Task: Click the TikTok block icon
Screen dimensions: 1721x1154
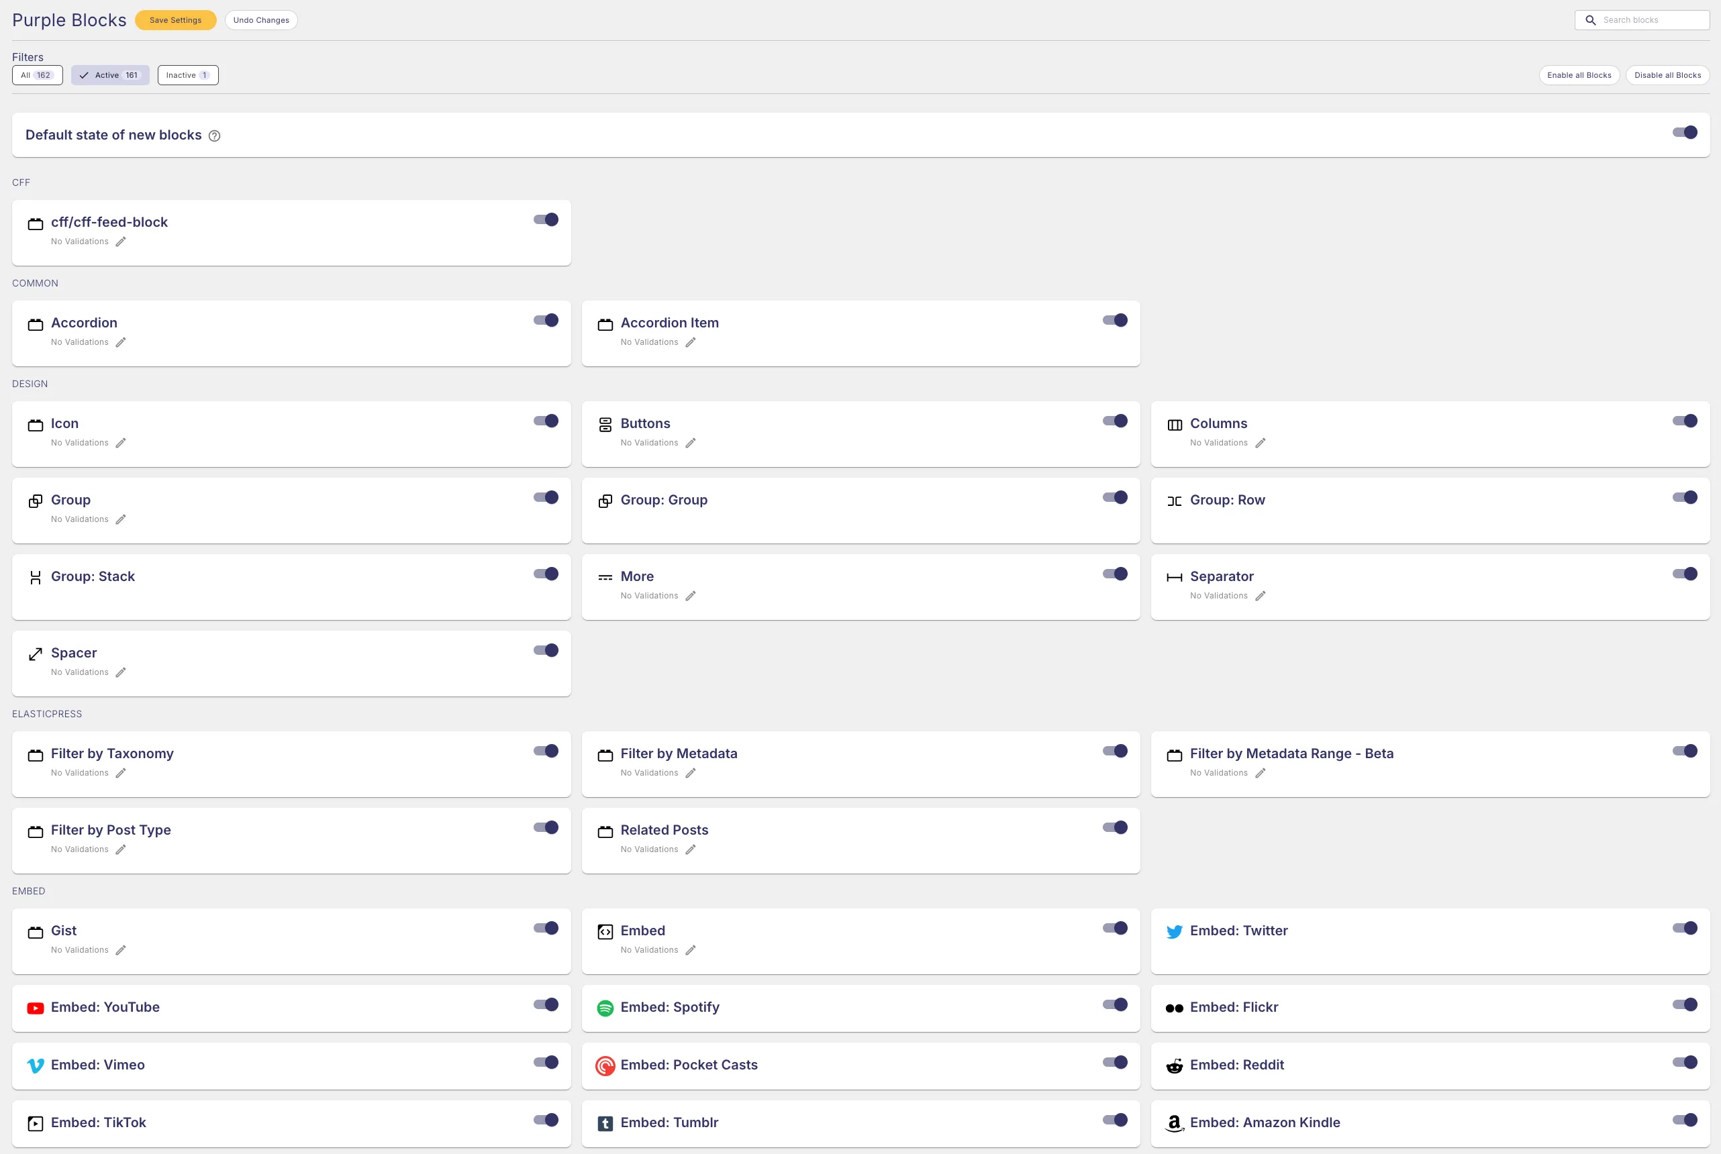Action: tap(36, 1124)
